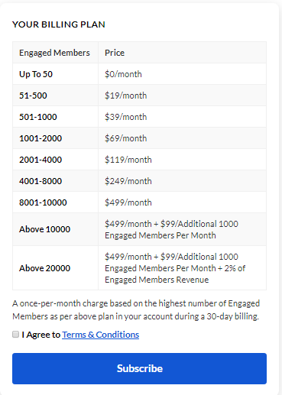The width and height of the screenshot is (282, 395).
Task: Click the blue Subscribe button
Action: point(139,368)
